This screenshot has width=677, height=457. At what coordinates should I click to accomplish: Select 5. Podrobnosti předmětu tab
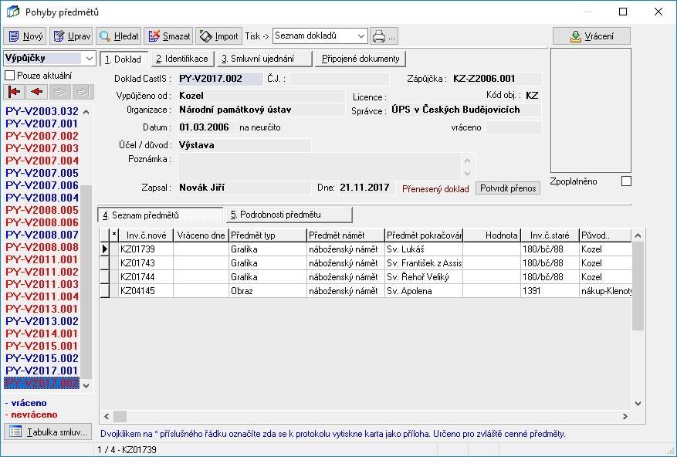[x=289, y=215]
